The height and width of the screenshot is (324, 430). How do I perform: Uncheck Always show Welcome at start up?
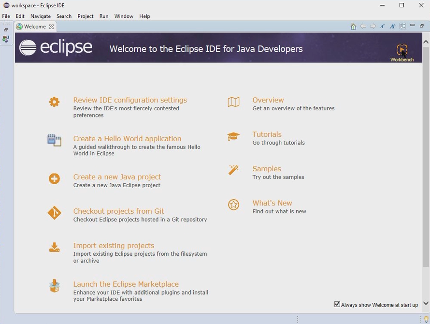337,304
